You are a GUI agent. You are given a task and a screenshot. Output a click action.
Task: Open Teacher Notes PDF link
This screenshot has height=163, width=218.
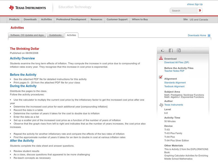point(174,71)
